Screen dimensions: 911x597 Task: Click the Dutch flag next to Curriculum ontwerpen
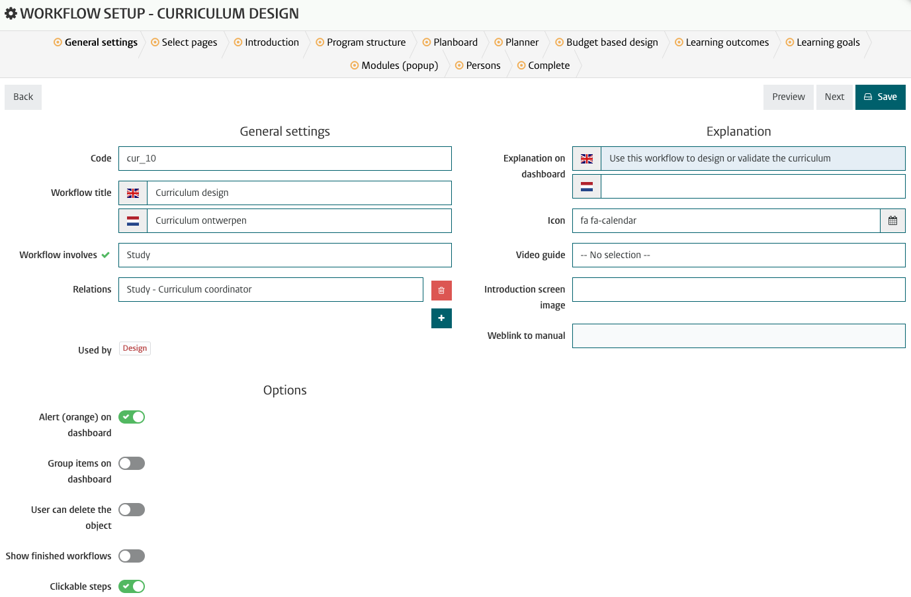(x=132, y=220)
